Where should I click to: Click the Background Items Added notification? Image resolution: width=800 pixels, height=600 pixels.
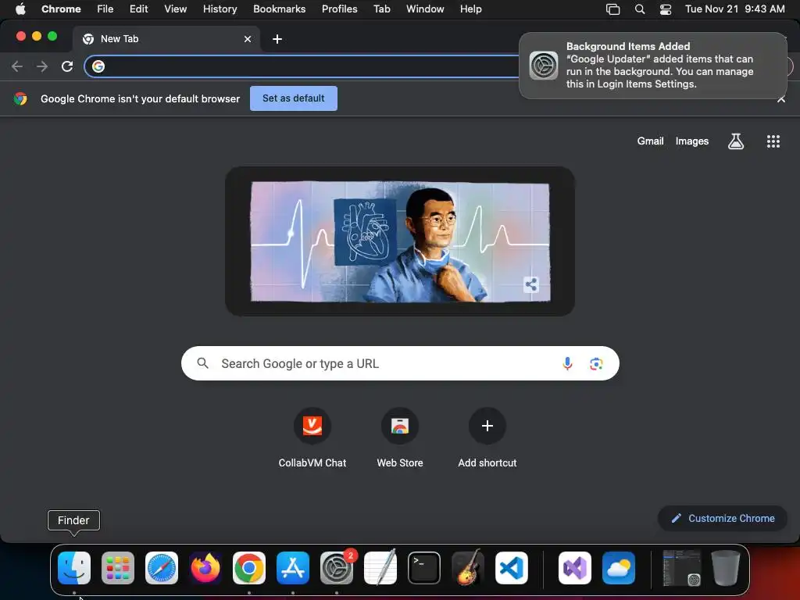[x=653, y=66]
